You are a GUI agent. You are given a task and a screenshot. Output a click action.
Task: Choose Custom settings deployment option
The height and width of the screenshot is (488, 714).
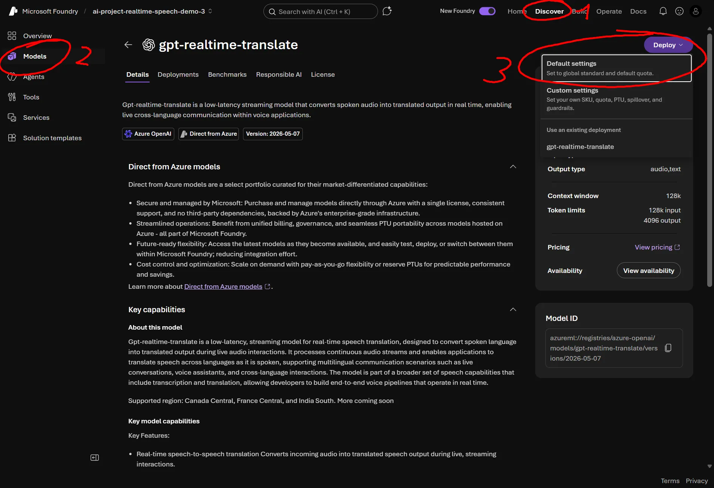point(616,99)
